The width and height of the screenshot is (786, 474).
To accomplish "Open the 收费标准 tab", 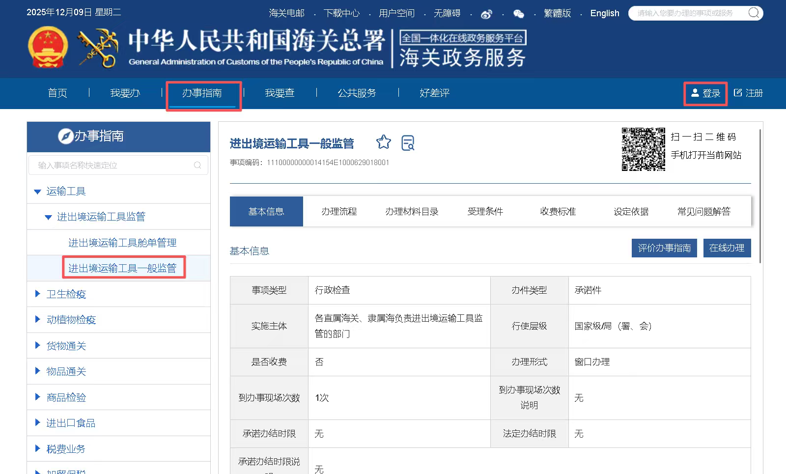I will pyautogui.click(x=558, y=211).
